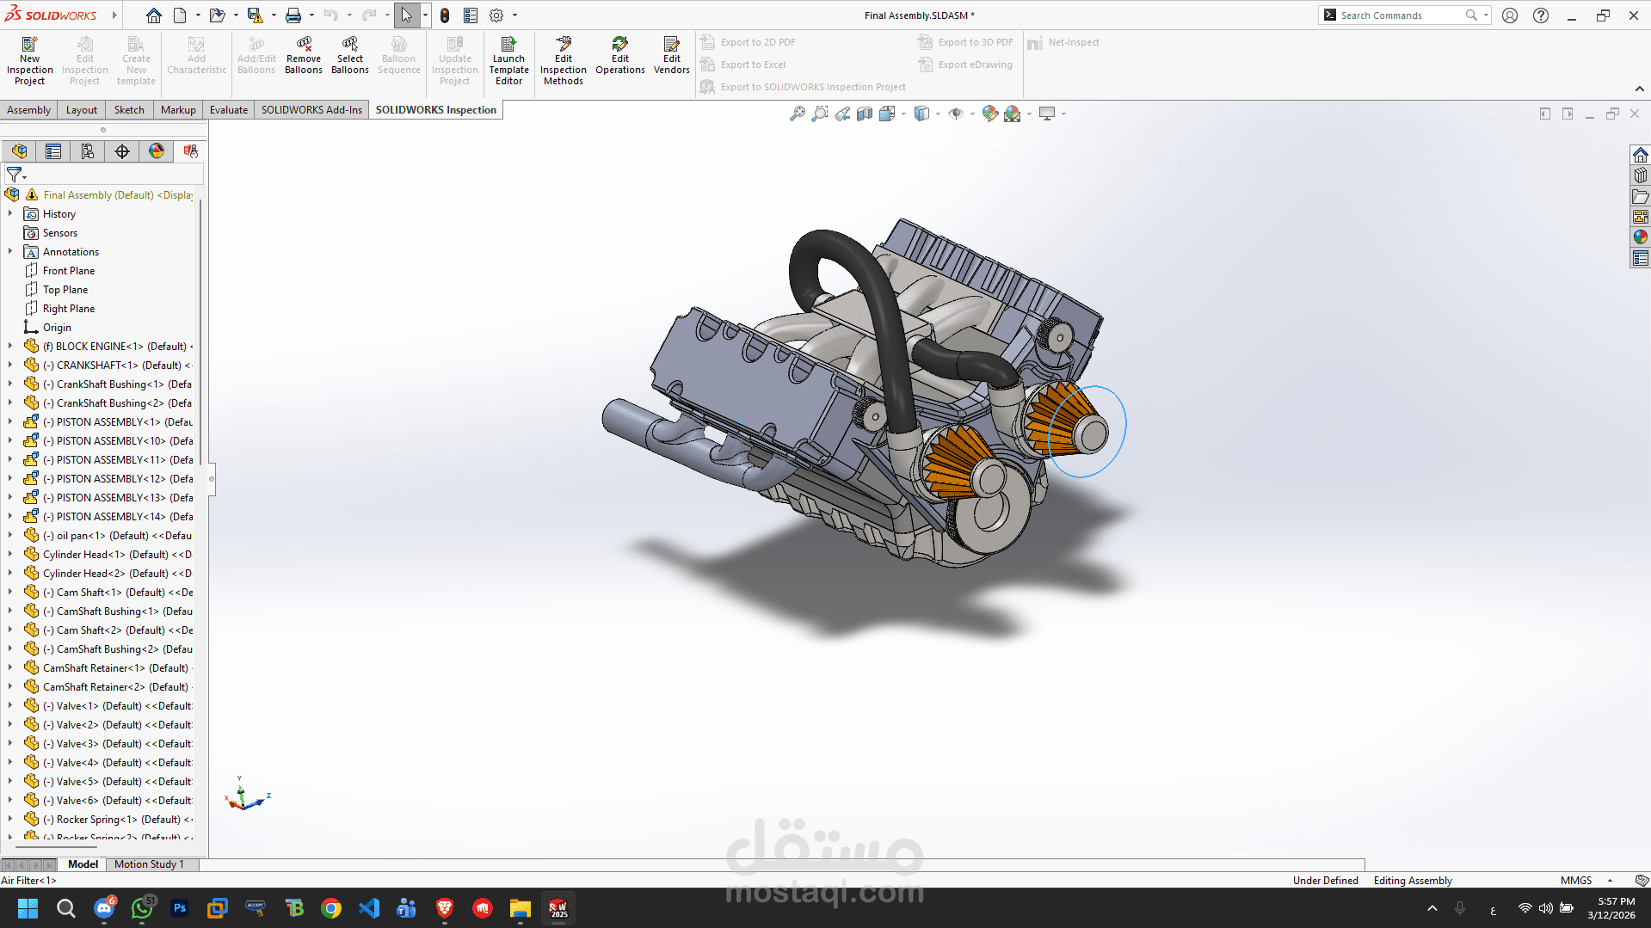Click the Rebuild traffic light icon
The image size is (1651, 928).
point(445,15)
